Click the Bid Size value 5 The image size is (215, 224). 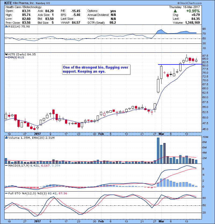tap(53, 23)
